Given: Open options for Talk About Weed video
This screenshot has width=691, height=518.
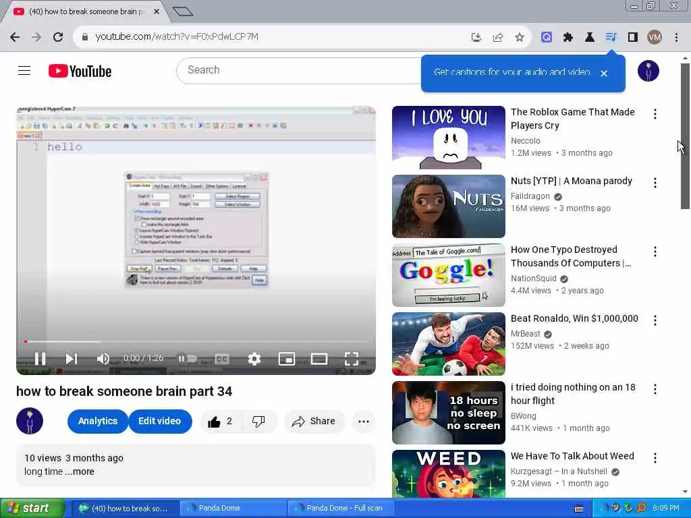Looking at the screenshot, I should coord(655,458).
